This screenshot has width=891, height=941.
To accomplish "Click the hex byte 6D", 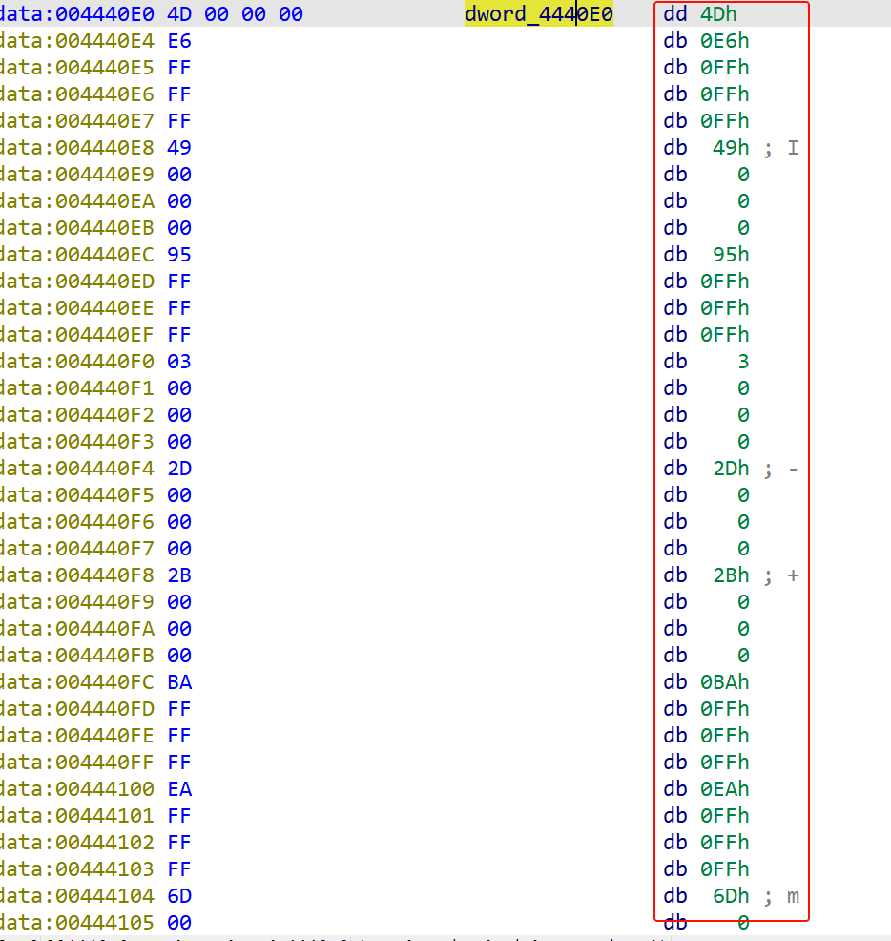I will click(179, 895).
